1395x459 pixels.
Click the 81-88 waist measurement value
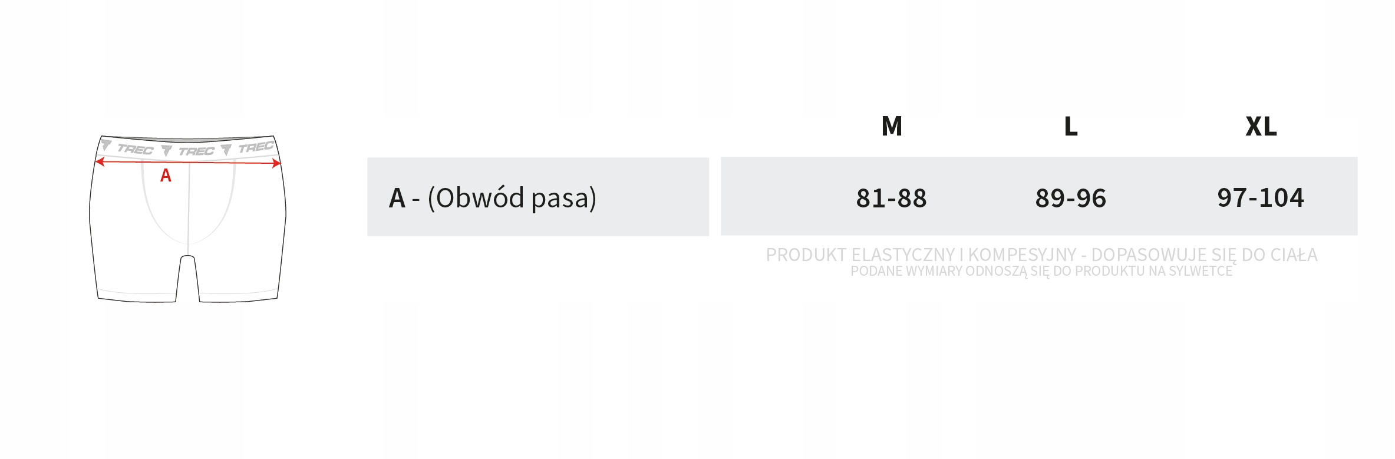(891, 198)
